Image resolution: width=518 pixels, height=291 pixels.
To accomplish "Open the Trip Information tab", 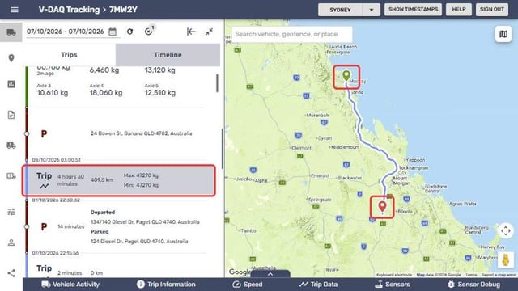I will 166,285.
